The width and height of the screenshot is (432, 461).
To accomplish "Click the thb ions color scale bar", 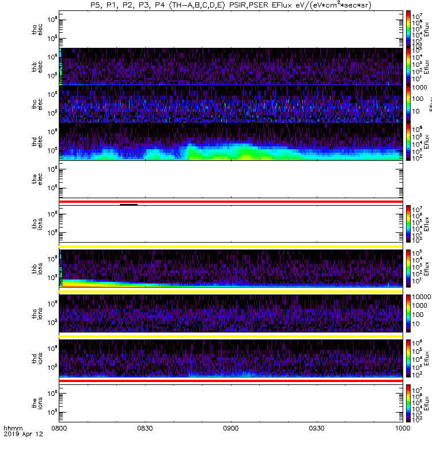I will pos(408,269).
